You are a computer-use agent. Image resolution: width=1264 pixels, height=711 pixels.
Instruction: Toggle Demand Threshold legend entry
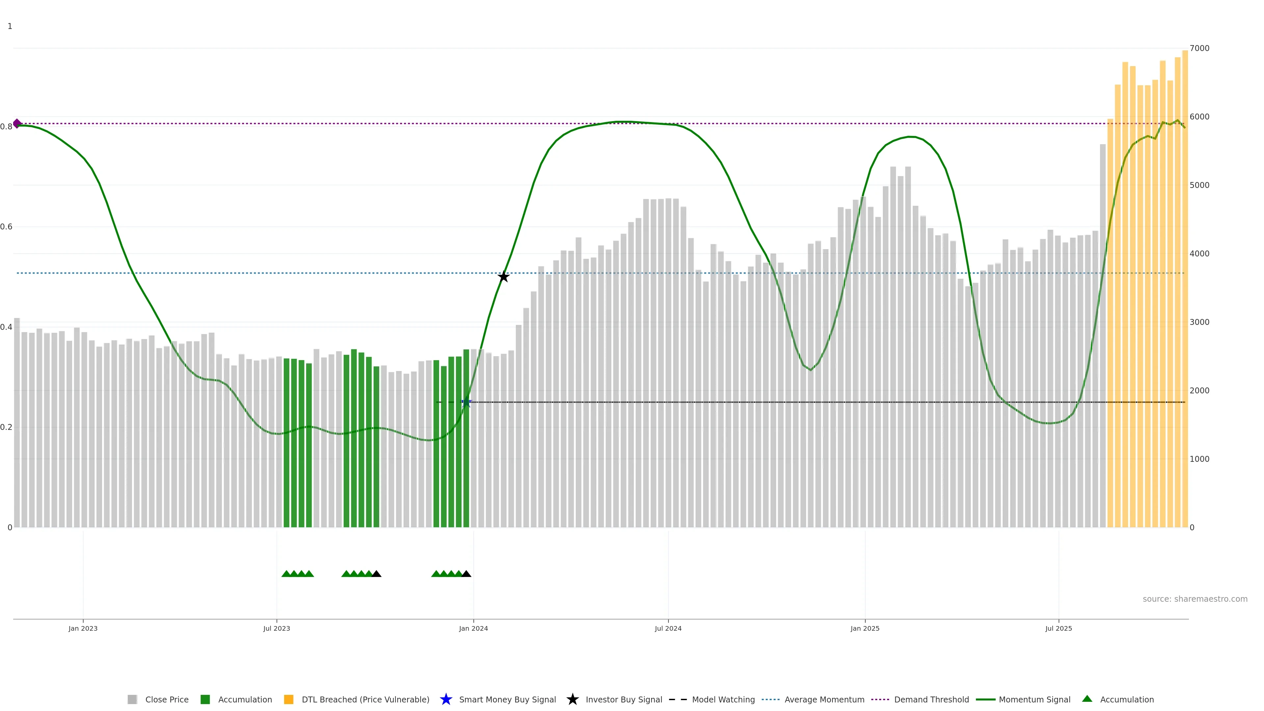[931, 699]
